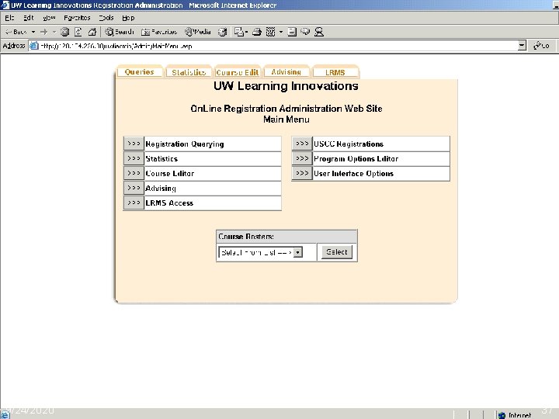Click the Registration Querying label

tap(185, 144)
